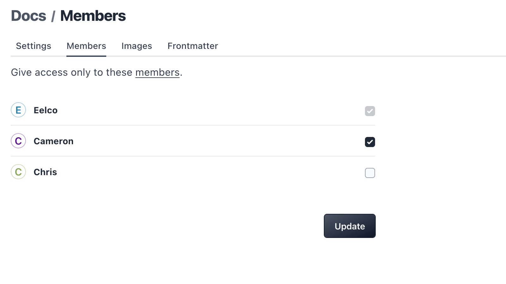Uncheck Cameron's access checkbox

[370, 142]
